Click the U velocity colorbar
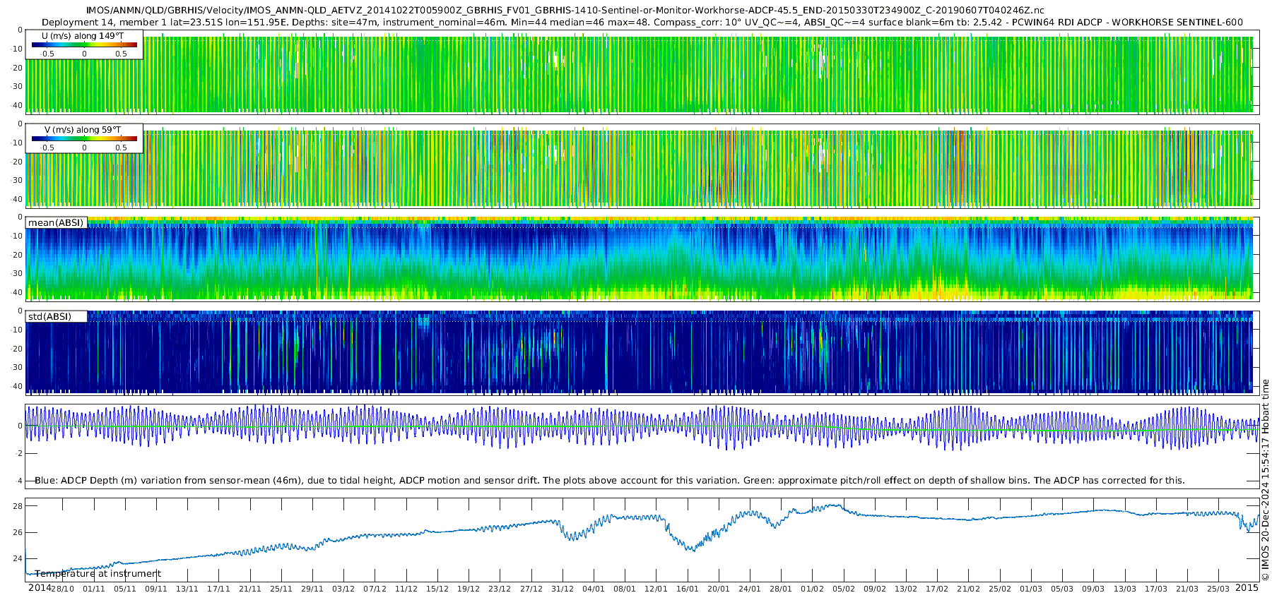Image resolution: width=1272 pixels, height=600 pixels. (84, 44)
